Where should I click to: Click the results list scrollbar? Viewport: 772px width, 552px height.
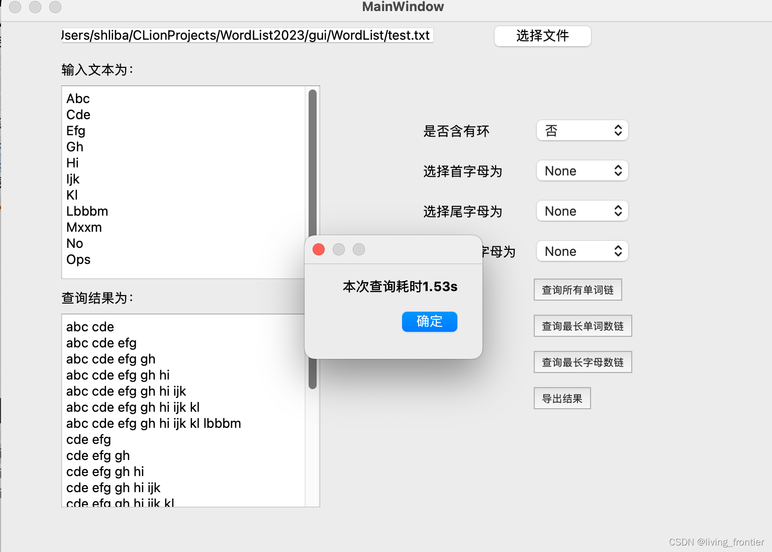pos(313,375)
